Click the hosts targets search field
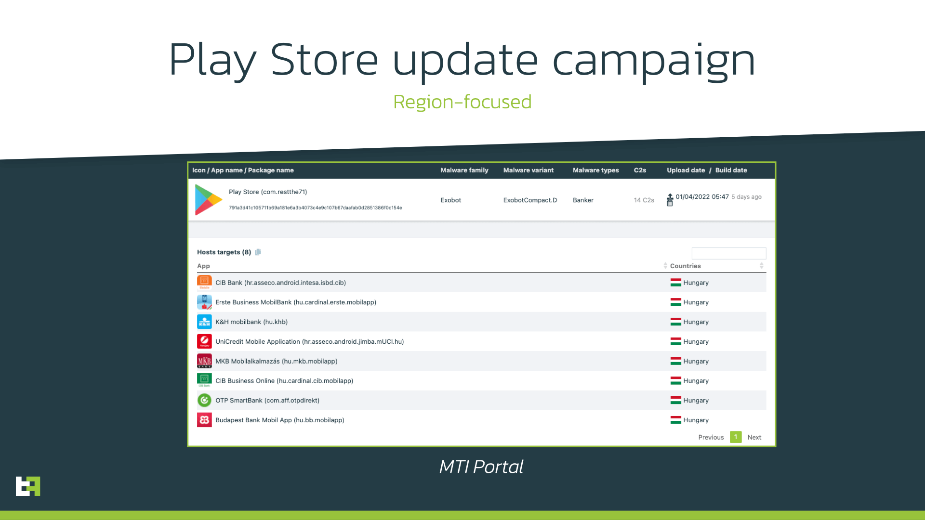 pyautogui.click(x=728, y=253)
